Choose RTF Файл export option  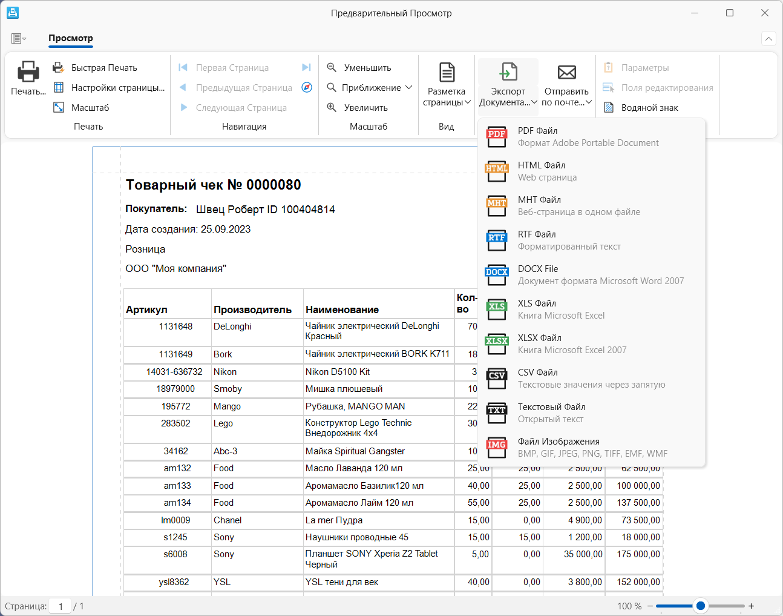click(x=592, y=240)
